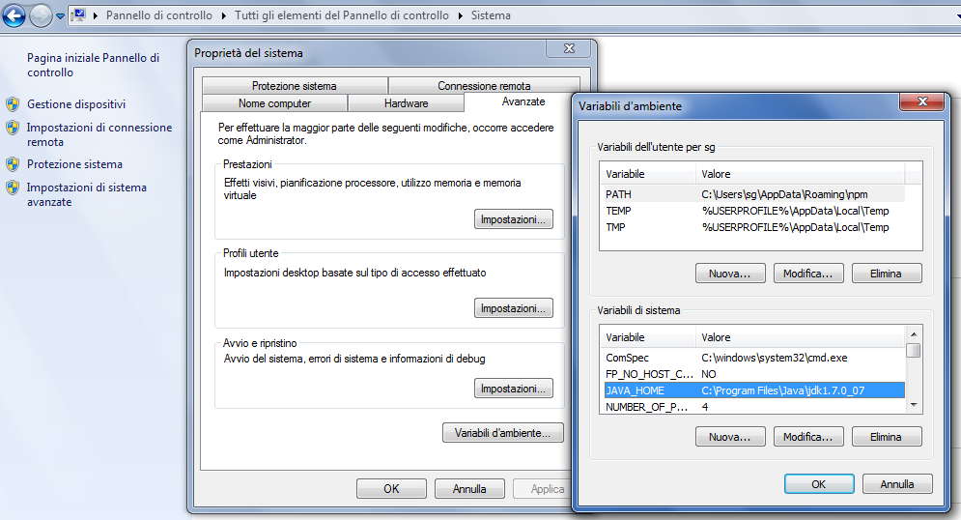The width and height of the screenshot is (961, 520).
Task: Open Protezione sistema sidebar link
Action: [x=74, y=164]
